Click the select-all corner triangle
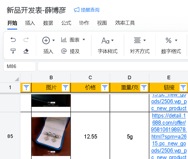The width and height of the screenshot is (188, 159). tap(17, 79)
